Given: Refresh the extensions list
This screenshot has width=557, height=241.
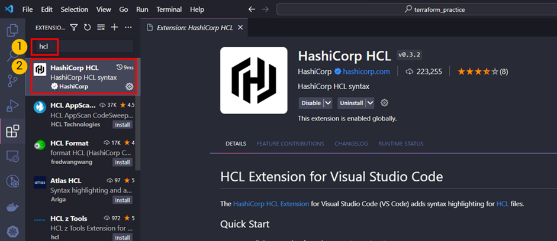Looking at the screenshot, I should coord(87,27).
